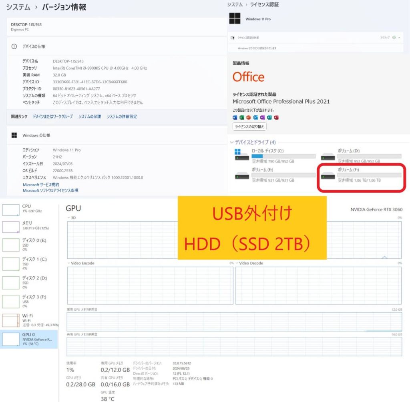410x402 pixels.
Task: Click the Publisher icon under Office products
Action: click(x=269, y=117)
